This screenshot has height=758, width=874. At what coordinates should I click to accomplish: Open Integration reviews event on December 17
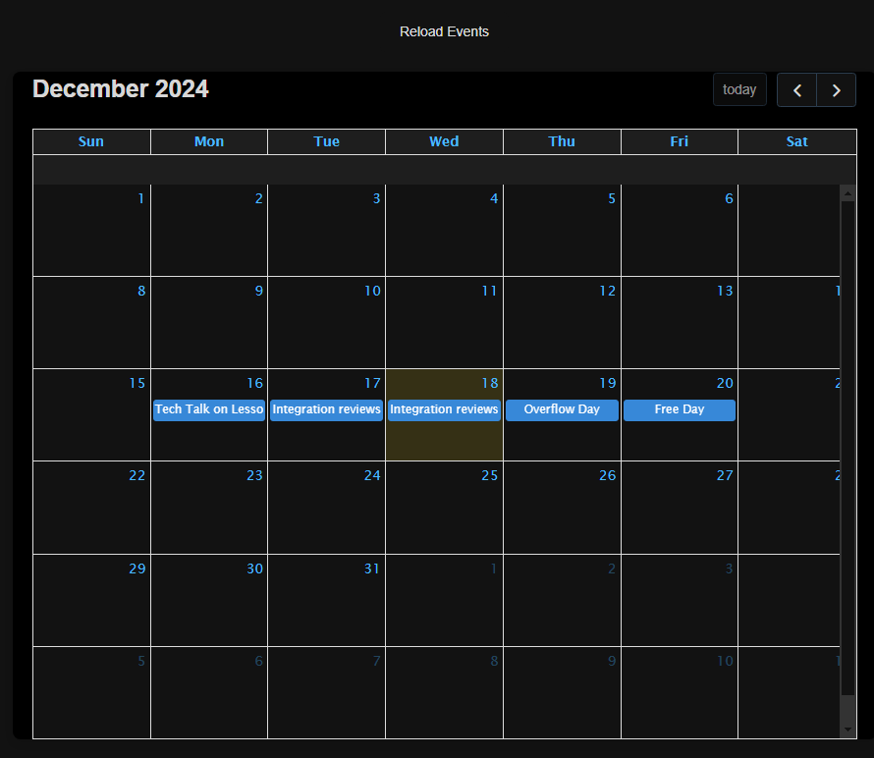click(326, 409)
